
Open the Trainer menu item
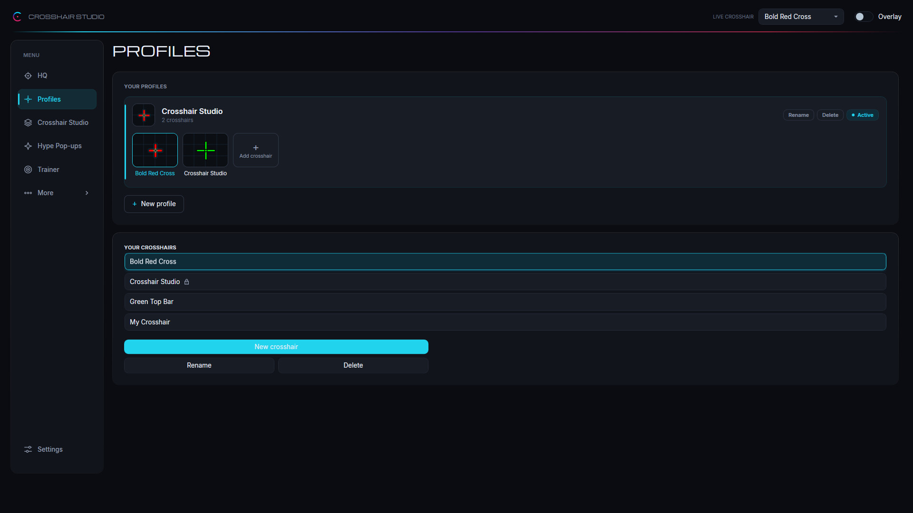coord(57,170)
